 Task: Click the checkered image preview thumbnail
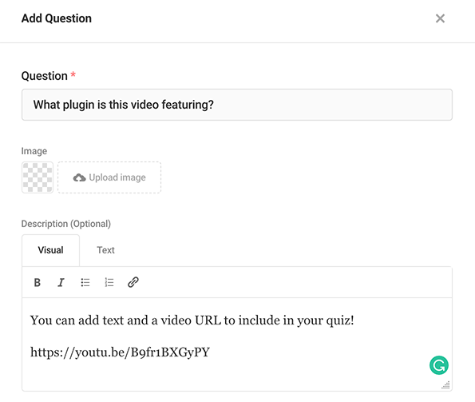click(38, 177)
